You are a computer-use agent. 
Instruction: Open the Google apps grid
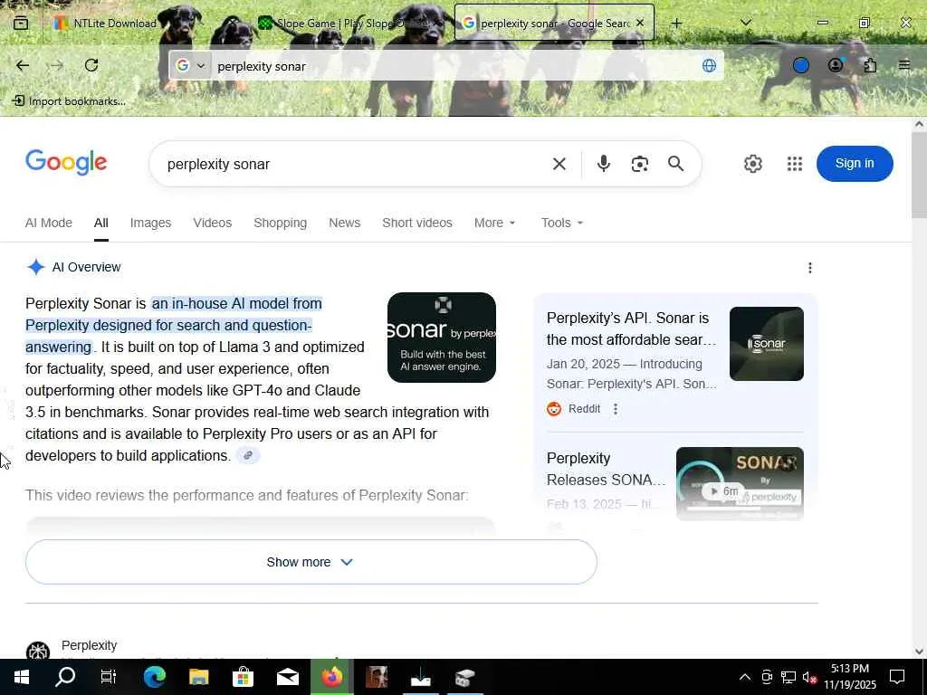tap(795, 164)
